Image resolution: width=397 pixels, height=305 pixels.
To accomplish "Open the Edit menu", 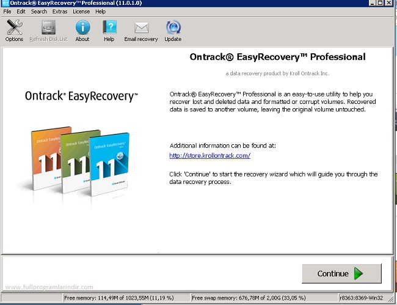I will (x=21, y=12).
